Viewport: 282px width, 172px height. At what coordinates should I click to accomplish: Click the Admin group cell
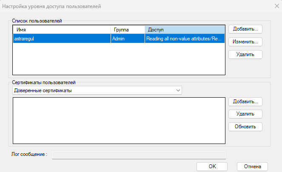tap(127, 38)
